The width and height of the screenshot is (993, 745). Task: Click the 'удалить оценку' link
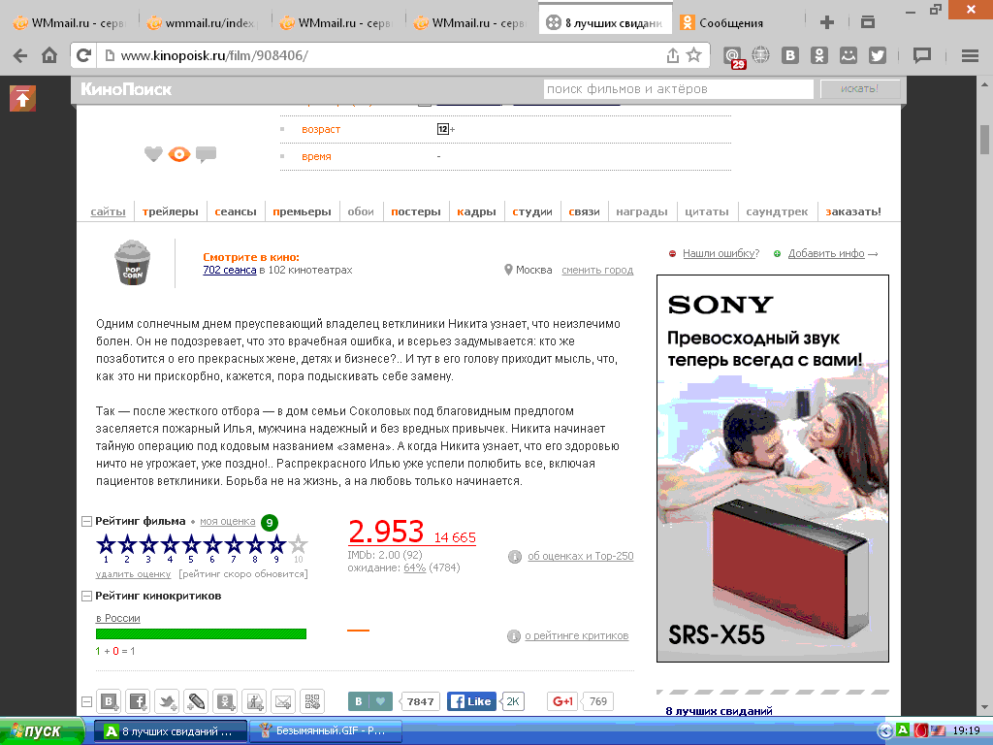click(x=133, y=574)
